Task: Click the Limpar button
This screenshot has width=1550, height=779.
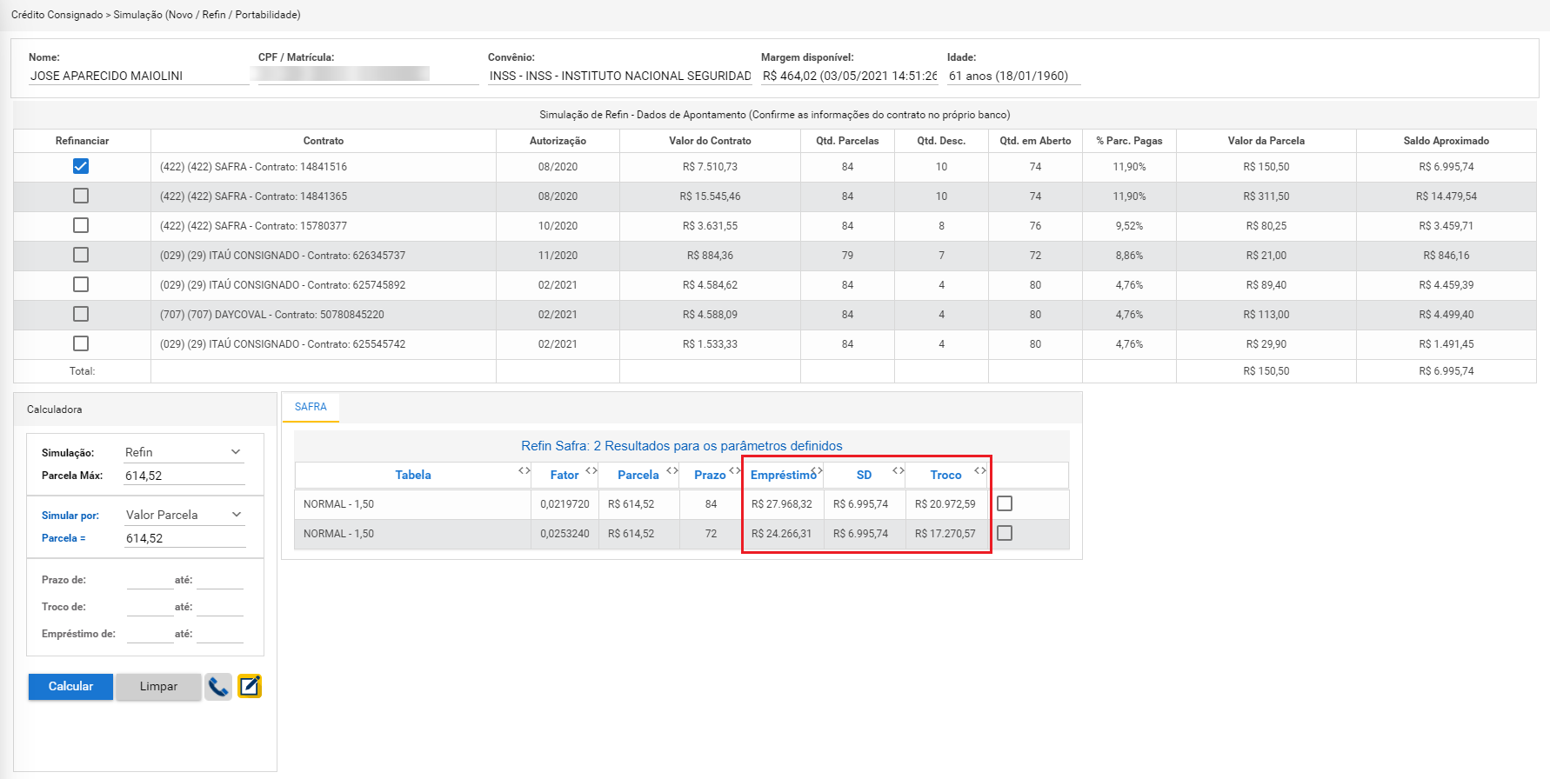Action: click(x=158, y=686)
